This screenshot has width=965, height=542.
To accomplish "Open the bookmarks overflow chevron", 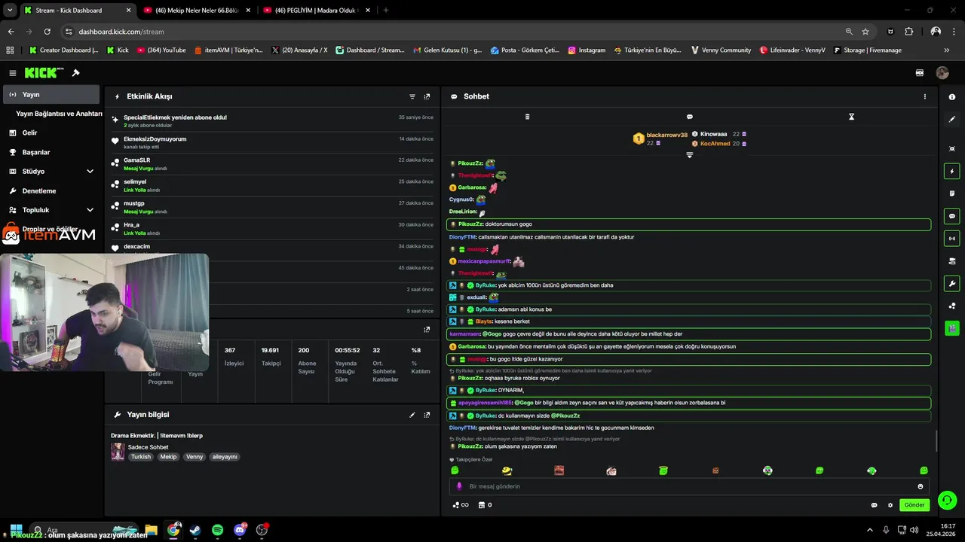I will pyautogui.click(x=947, y=50).
